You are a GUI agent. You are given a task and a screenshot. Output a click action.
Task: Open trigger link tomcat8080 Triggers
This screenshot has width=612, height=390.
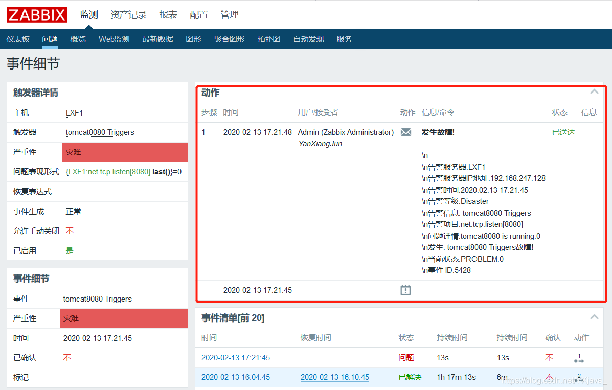[100, 132]
